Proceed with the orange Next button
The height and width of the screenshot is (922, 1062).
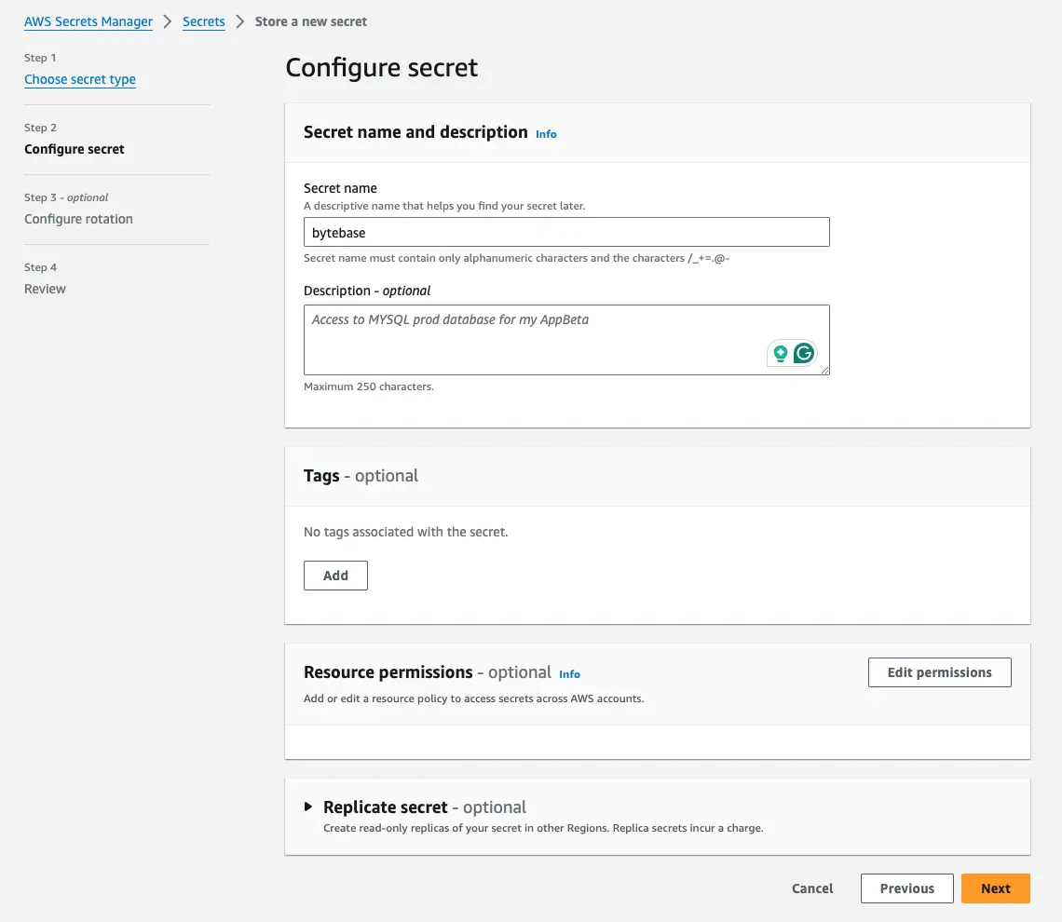point(996,888)
